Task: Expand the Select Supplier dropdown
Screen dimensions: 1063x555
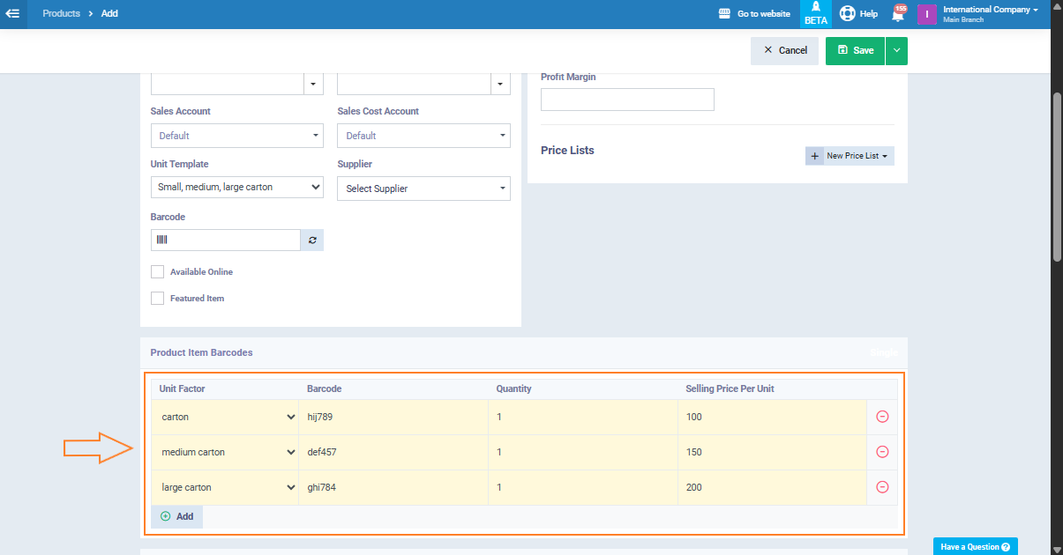Action: click(x=423, y=189)
